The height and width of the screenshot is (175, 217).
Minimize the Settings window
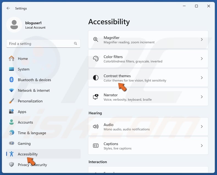point(184,6)
